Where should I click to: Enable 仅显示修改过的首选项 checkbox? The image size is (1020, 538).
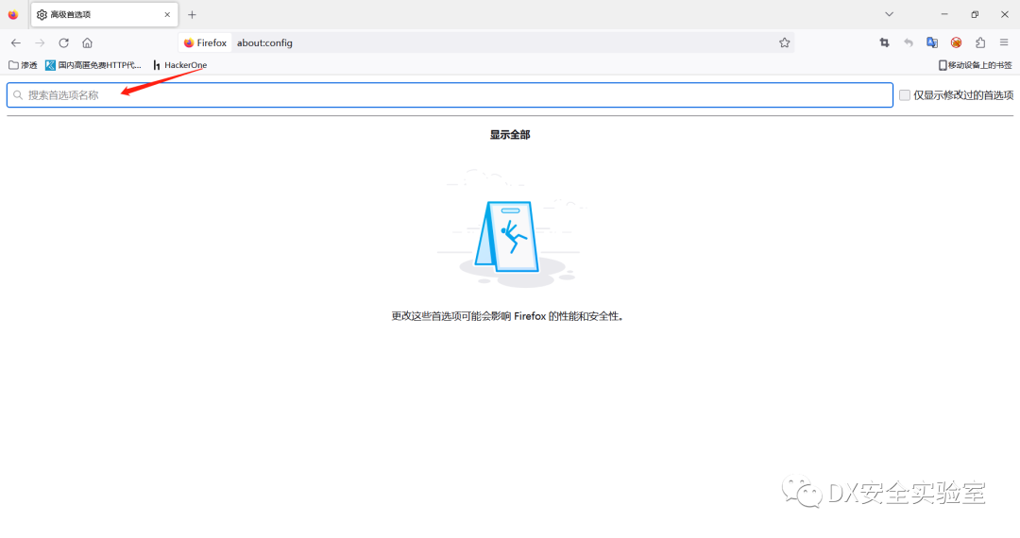pos(905,95)
